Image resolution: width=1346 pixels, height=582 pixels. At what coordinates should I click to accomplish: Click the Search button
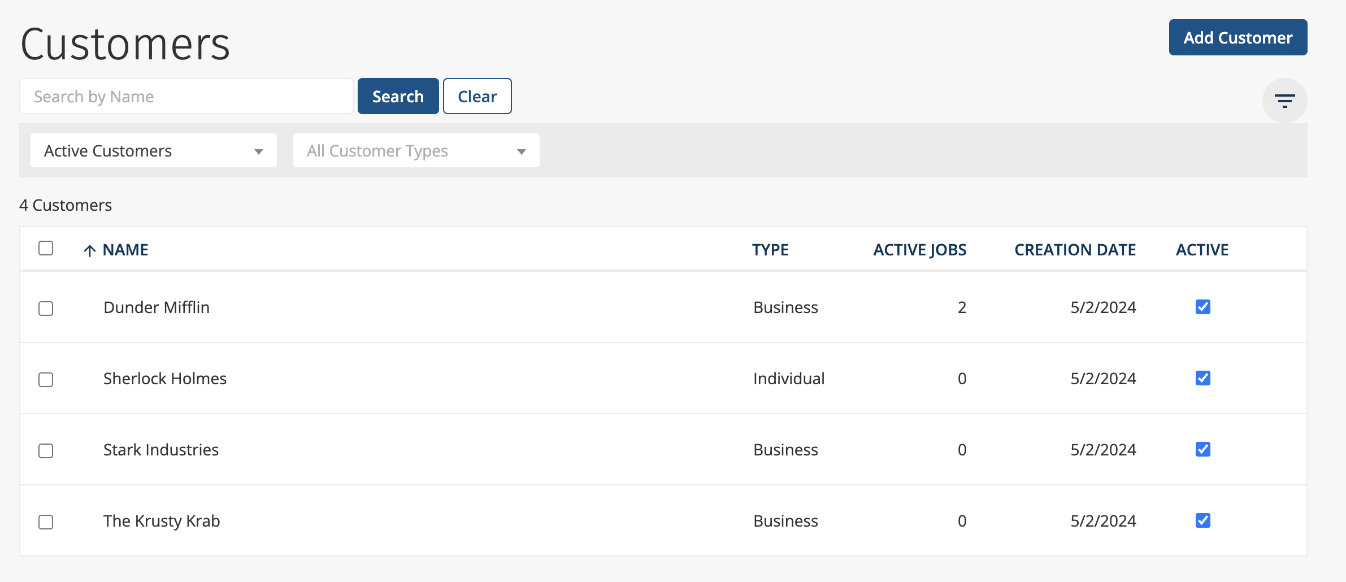tap(398, 96)
